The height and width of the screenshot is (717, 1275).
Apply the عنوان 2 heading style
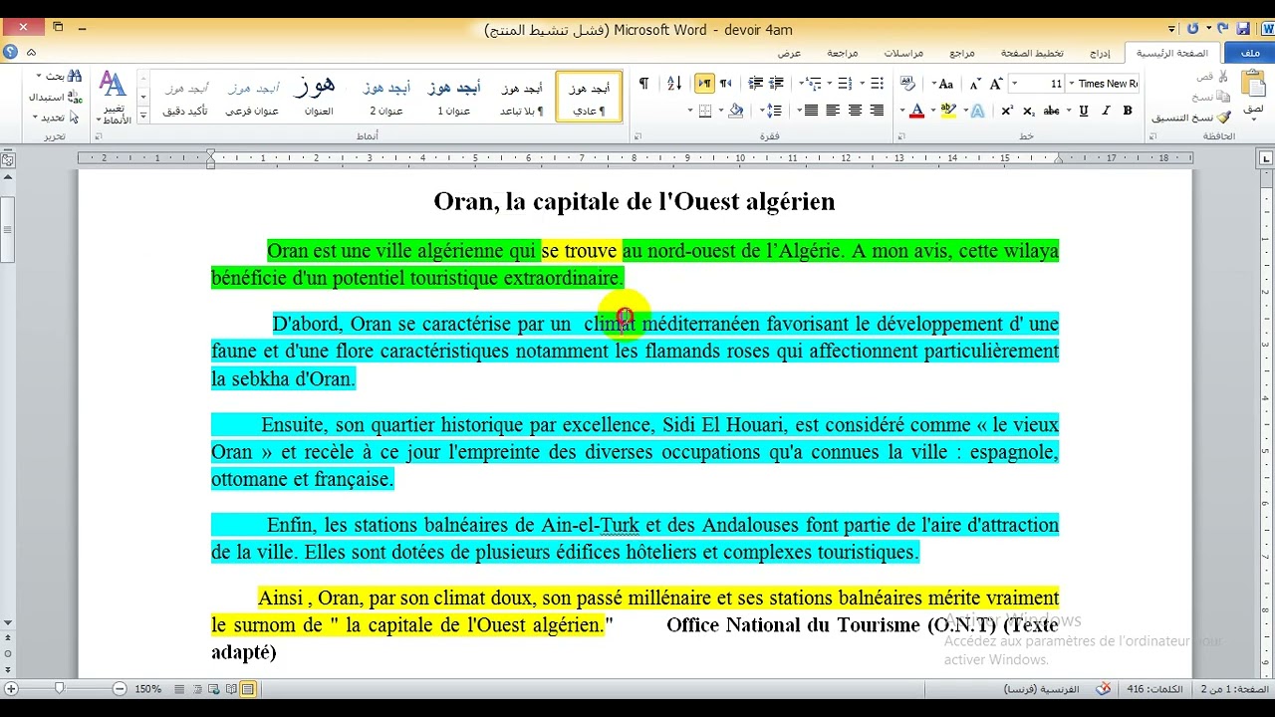click(x=386, y=97)
